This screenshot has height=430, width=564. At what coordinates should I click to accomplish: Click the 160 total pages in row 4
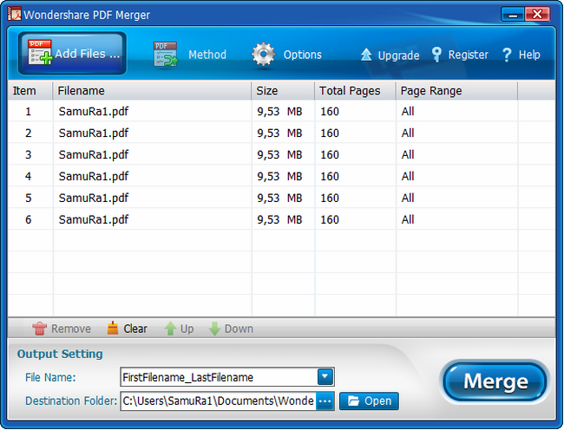point(330,176)
